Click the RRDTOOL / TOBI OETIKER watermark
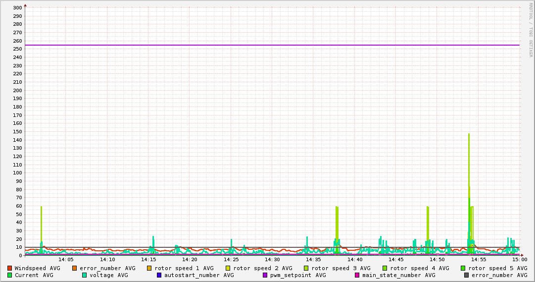 tap(531, 30)
